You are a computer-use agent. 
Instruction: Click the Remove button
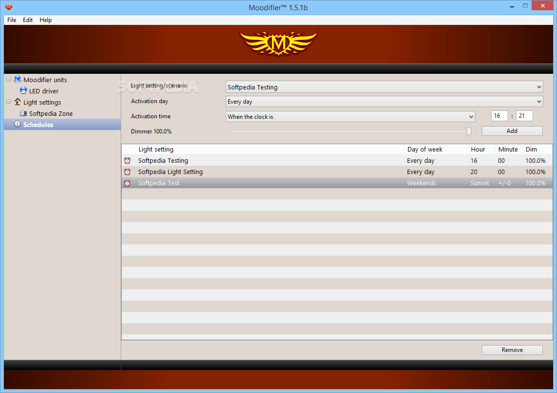click(512, 350)
